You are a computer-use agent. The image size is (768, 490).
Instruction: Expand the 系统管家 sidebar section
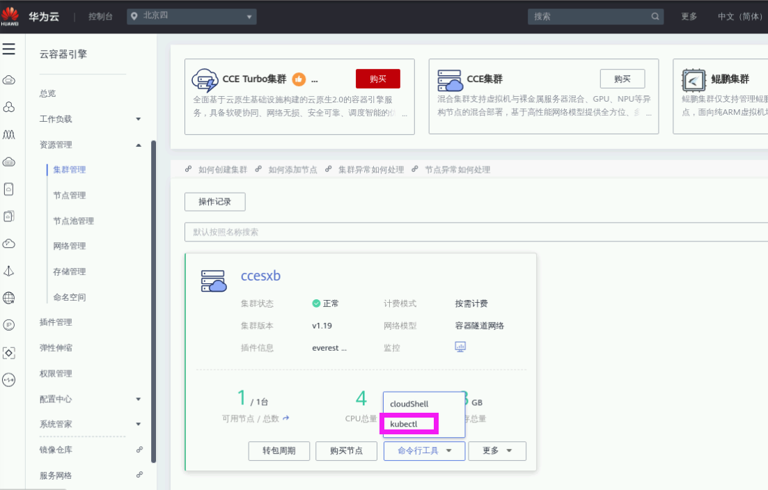click(x=139, y=425)
